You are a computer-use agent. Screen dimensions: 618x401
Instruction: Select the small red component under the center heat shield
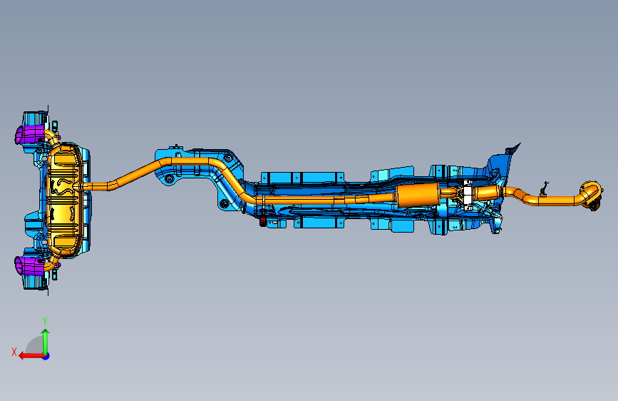(x=263, y=222)
